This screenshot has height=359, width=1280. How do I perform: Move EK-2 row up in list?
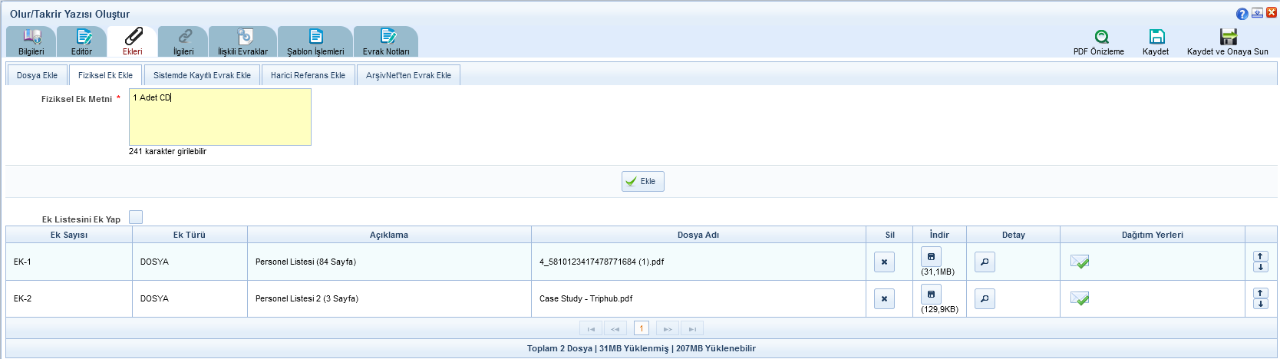point(1260,293)
